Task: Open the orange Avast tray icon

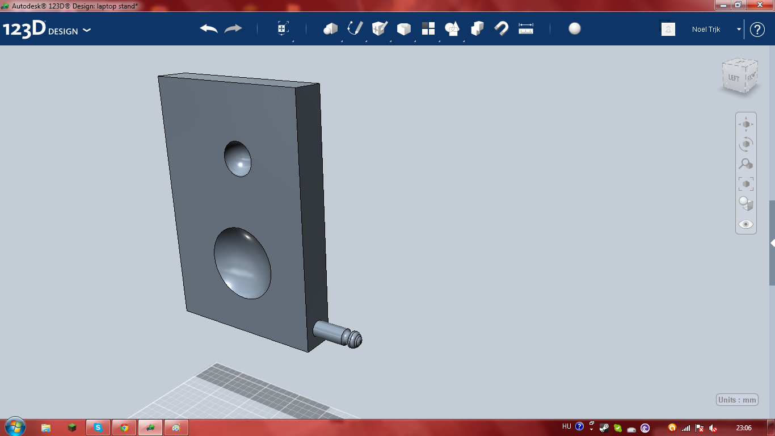Action: click(x=672, y=428)
